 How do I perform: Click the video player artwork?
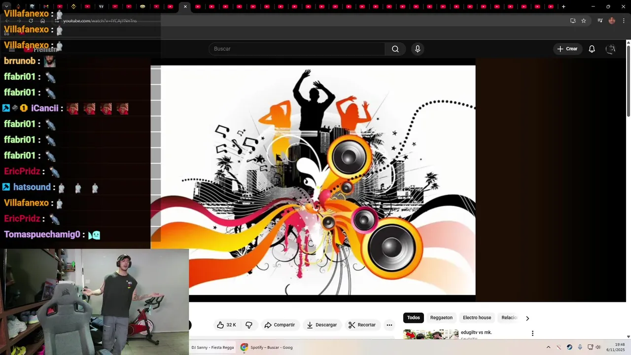click(x=313, y=180)
